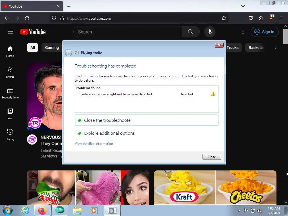Open Subscriptions in the sidebar
This screenshot has height=216, width=288.
click(x=10, y=93)
